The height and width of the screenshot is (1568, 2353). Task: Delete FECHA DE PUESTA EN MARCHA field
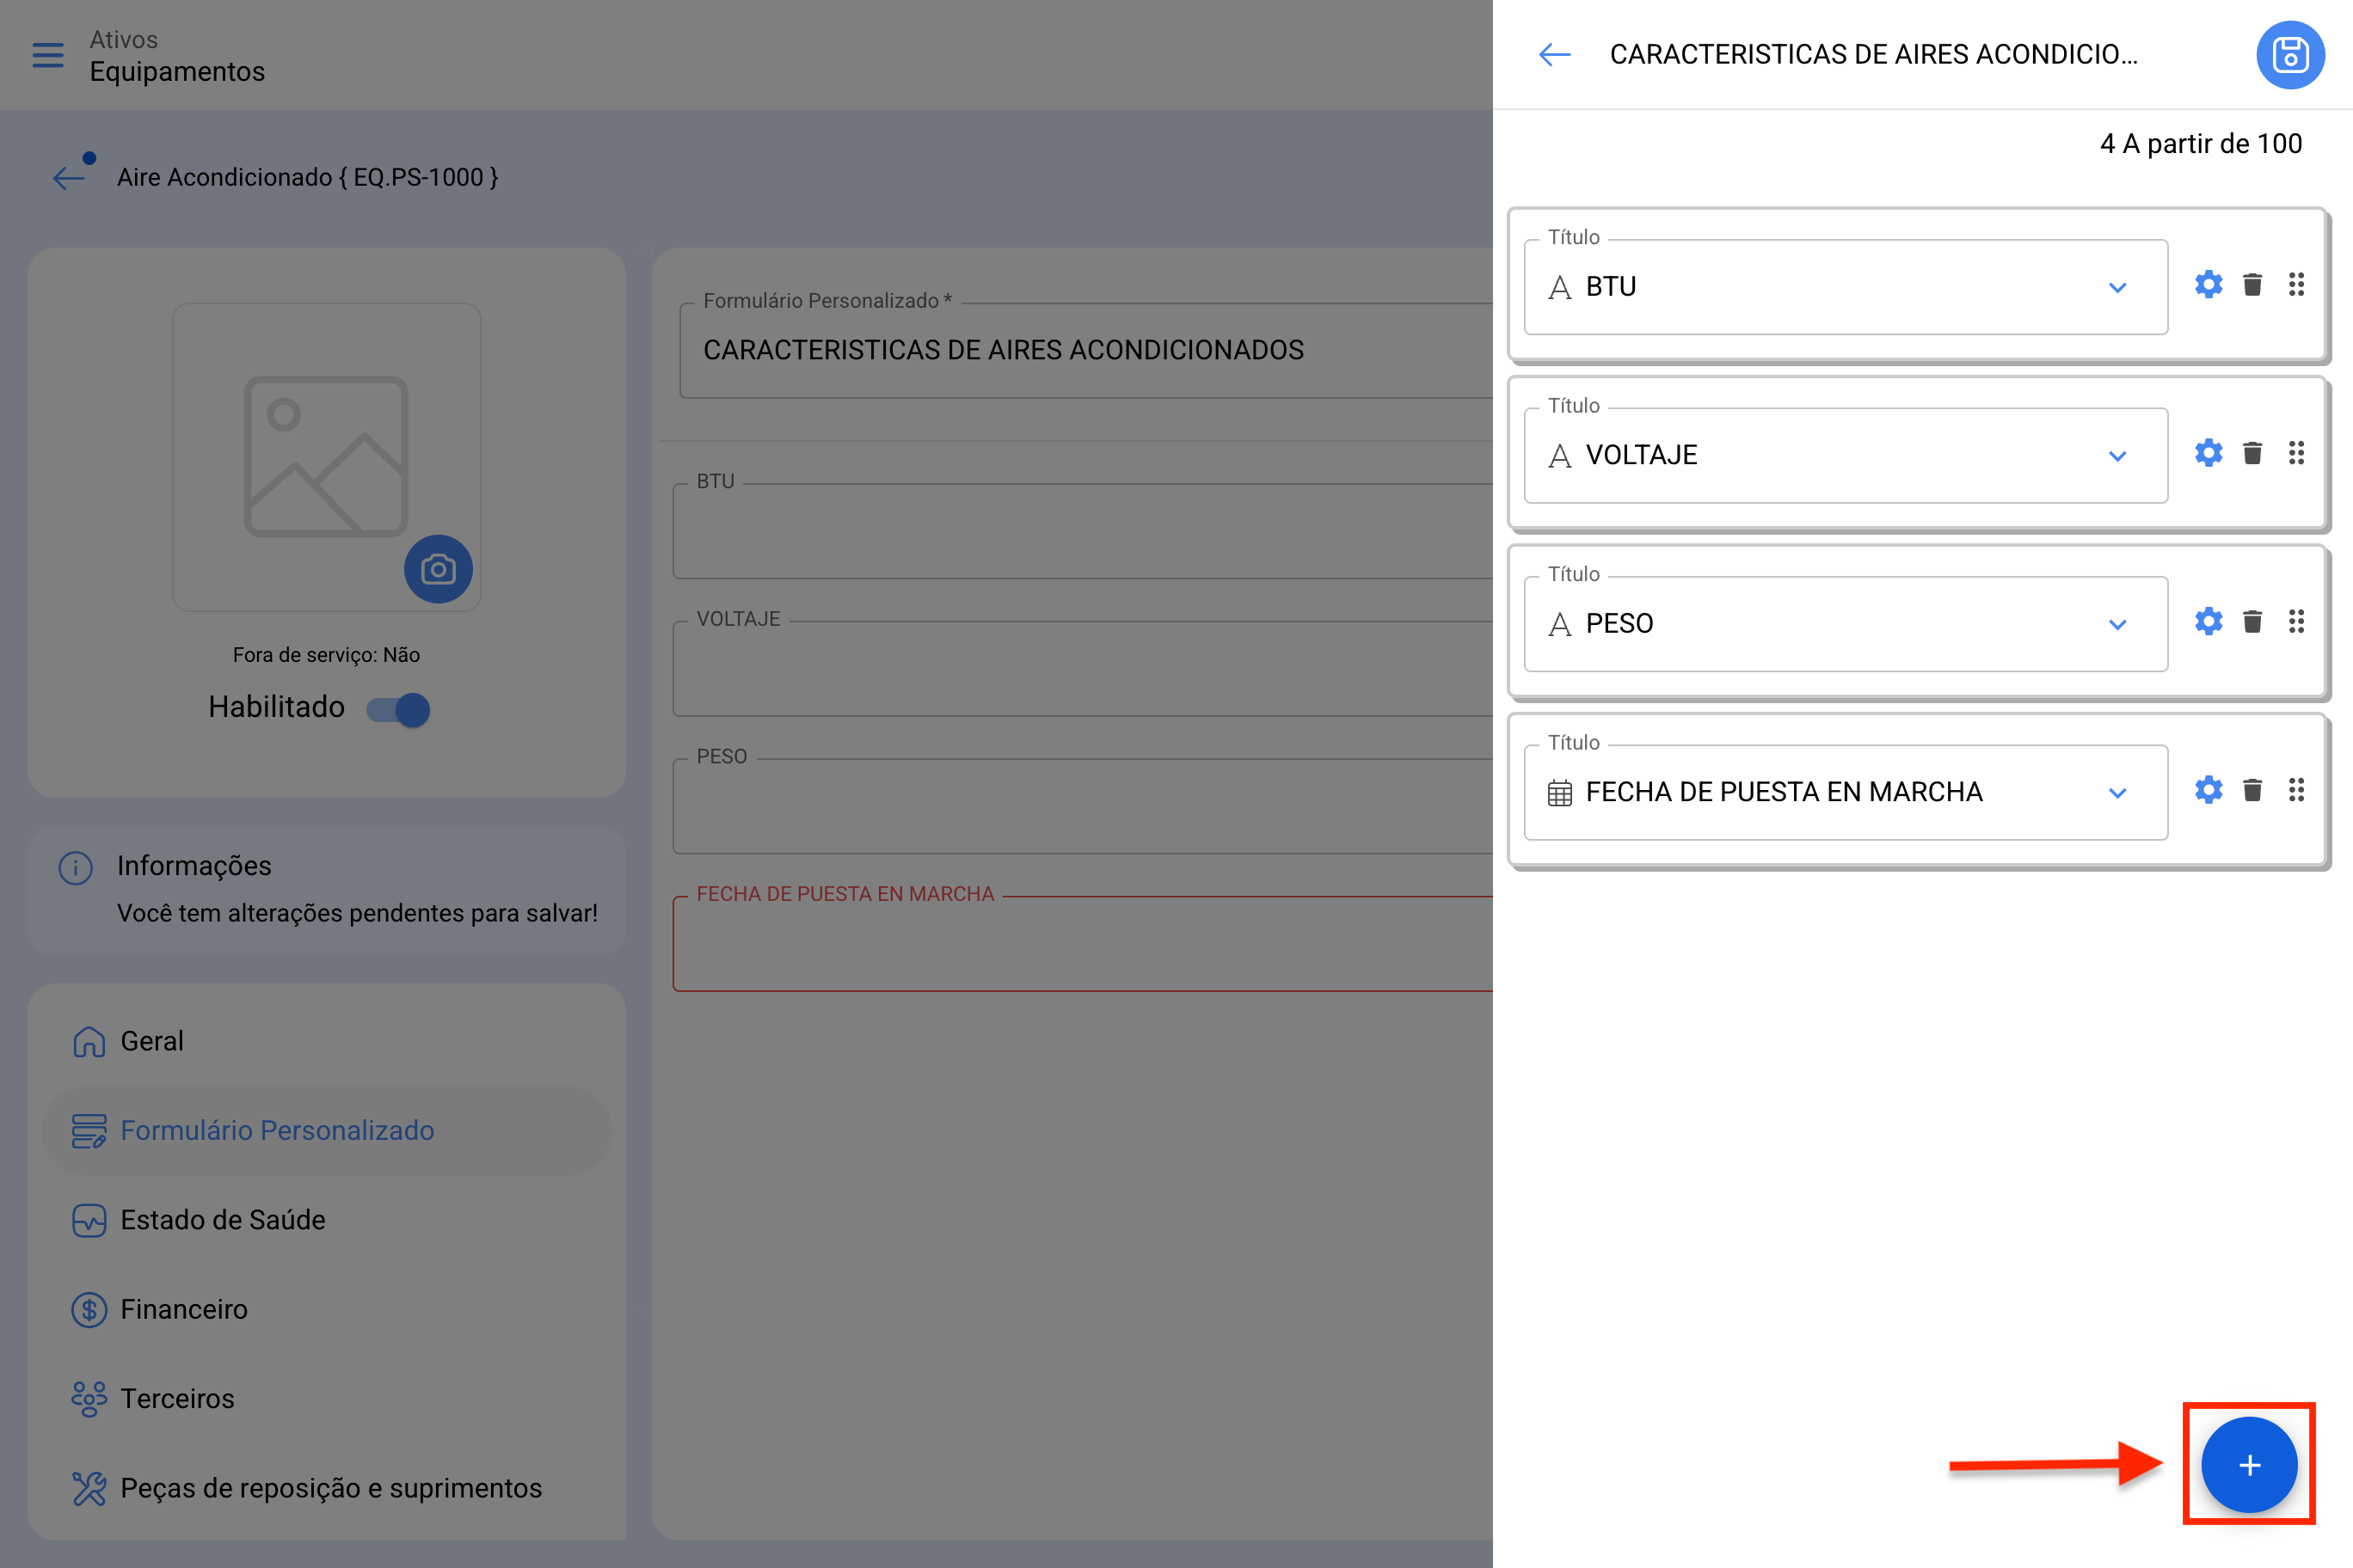coord(2252,790)
